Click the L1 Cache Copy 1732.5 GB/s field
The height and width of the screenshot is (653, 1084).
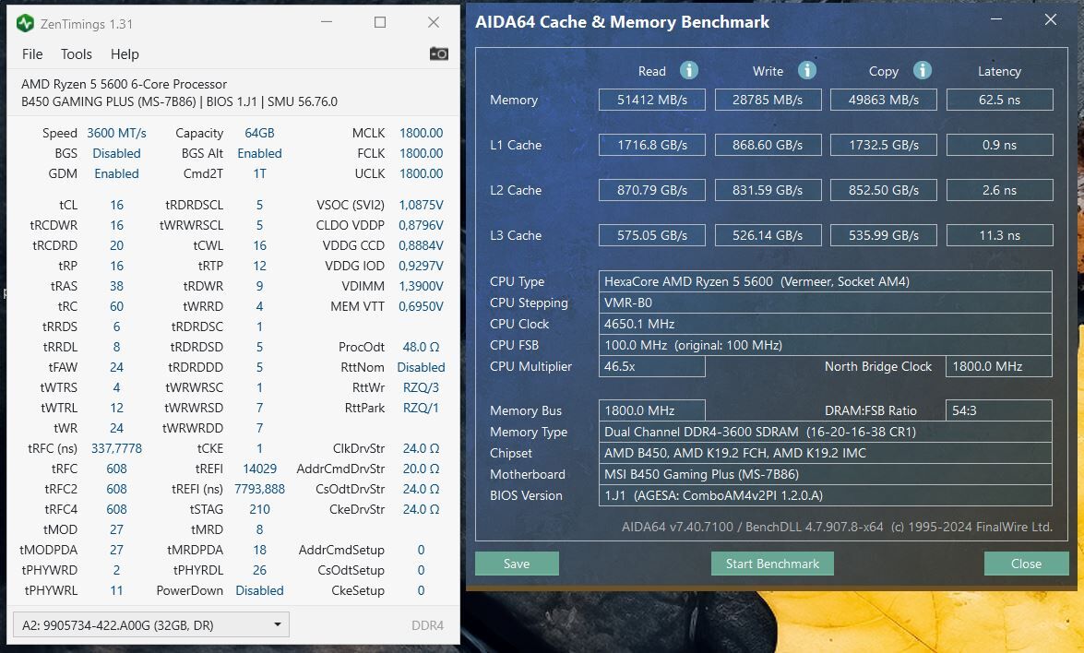884,145
